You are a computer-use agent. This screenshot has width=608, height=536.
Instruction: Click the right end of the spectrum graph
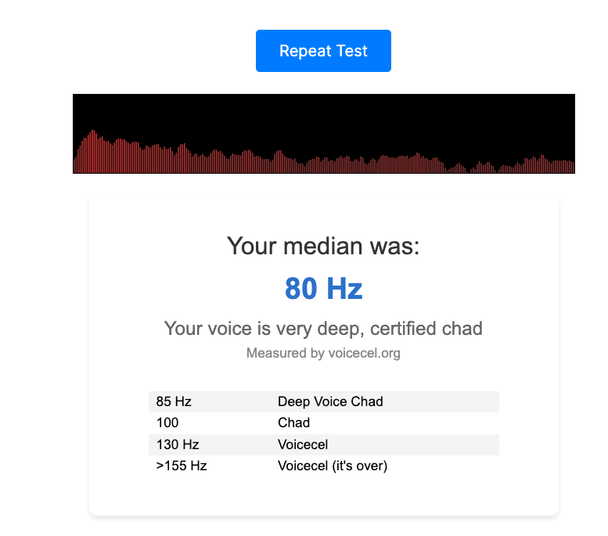coord(571,167)
